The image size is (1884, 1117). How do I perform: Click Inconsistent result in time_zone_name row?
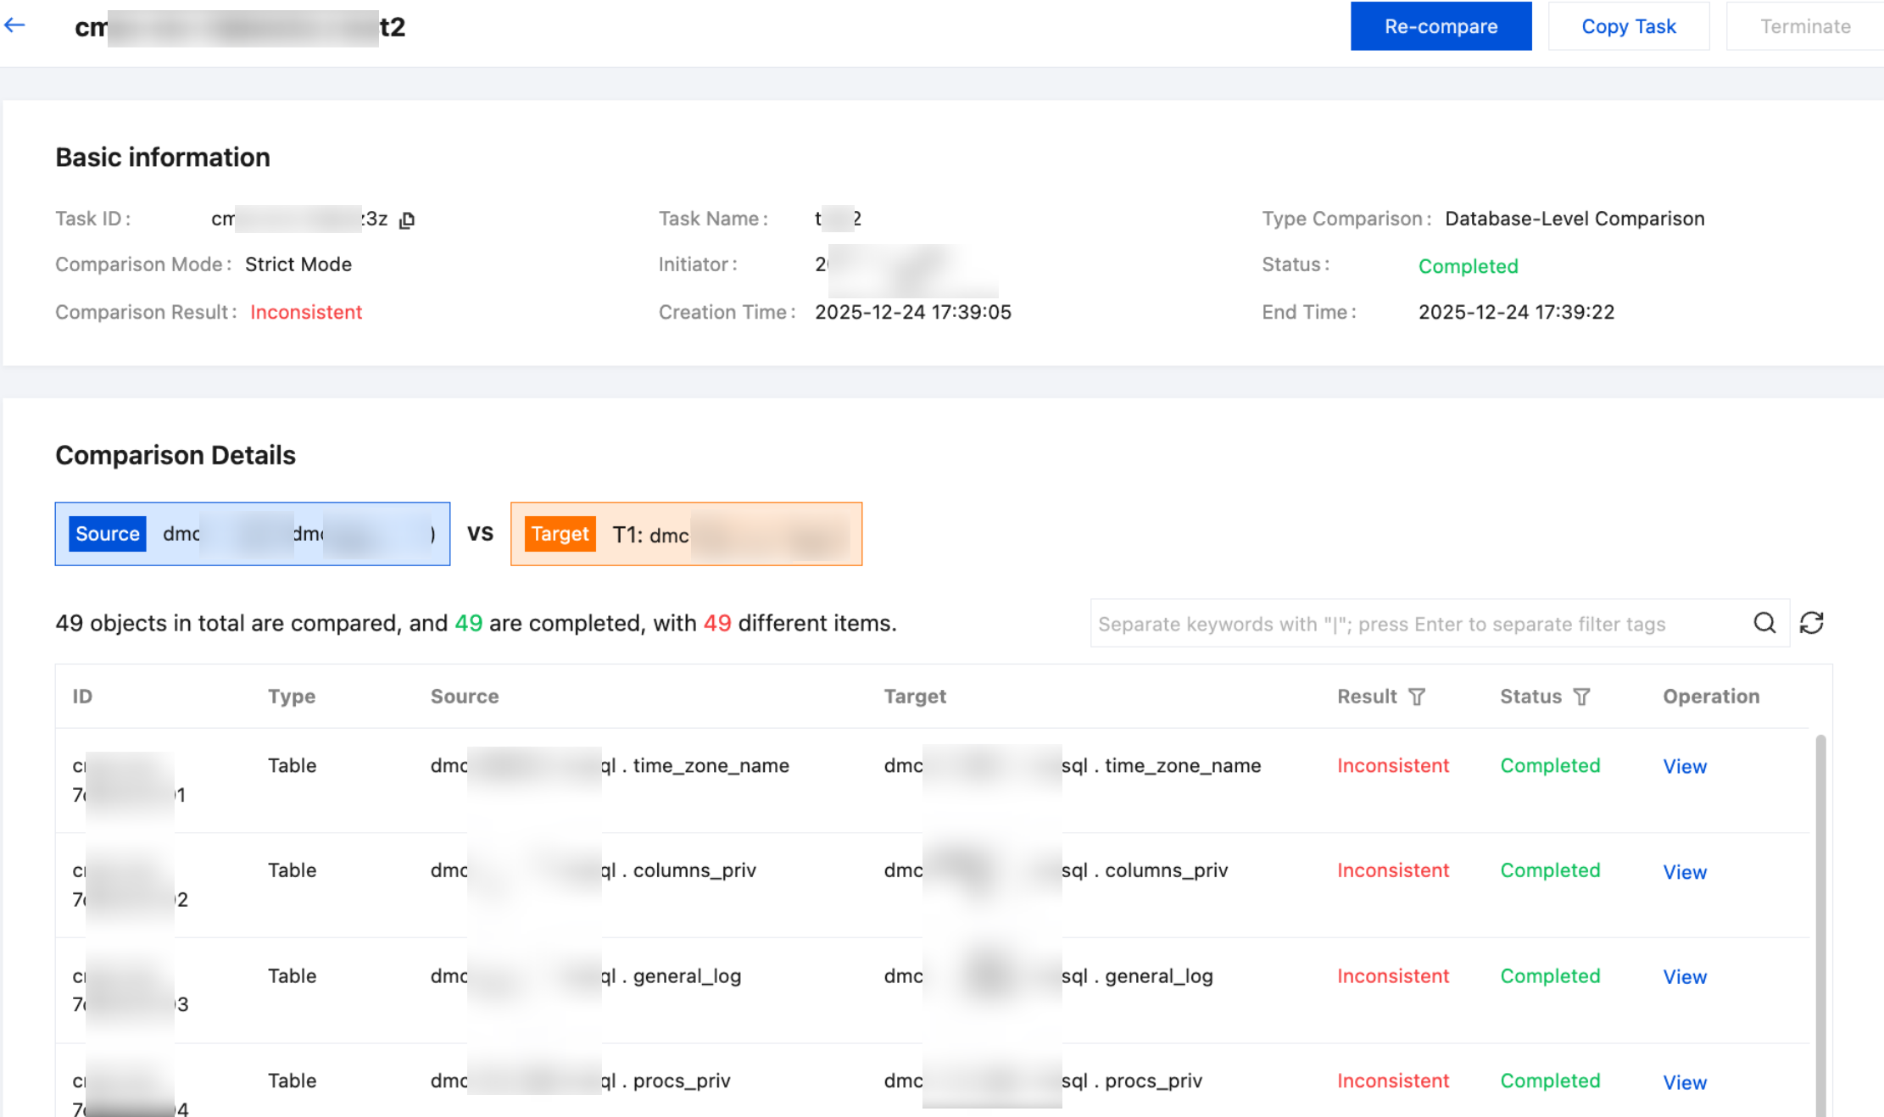1392,765
